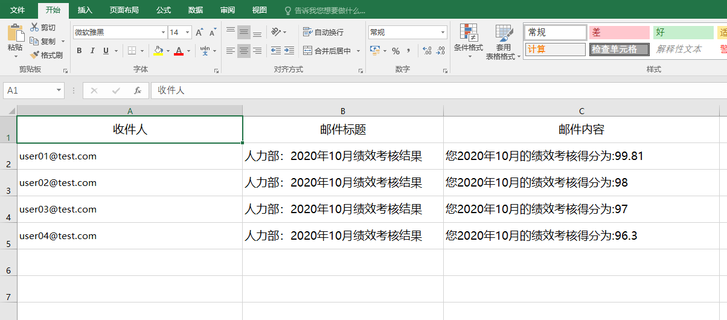
Task: Select row 2 header
Action: (8, 156)
